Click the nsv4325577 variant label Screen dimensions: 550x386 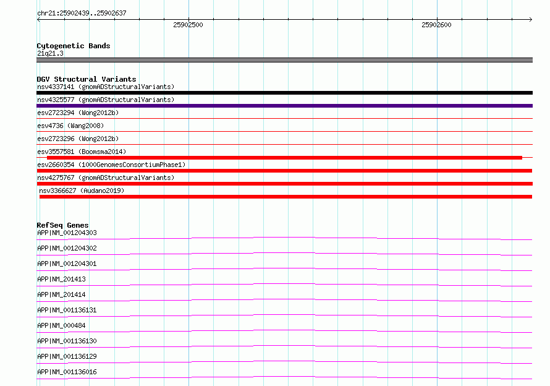pyautogui.click(x=106, y=100)
